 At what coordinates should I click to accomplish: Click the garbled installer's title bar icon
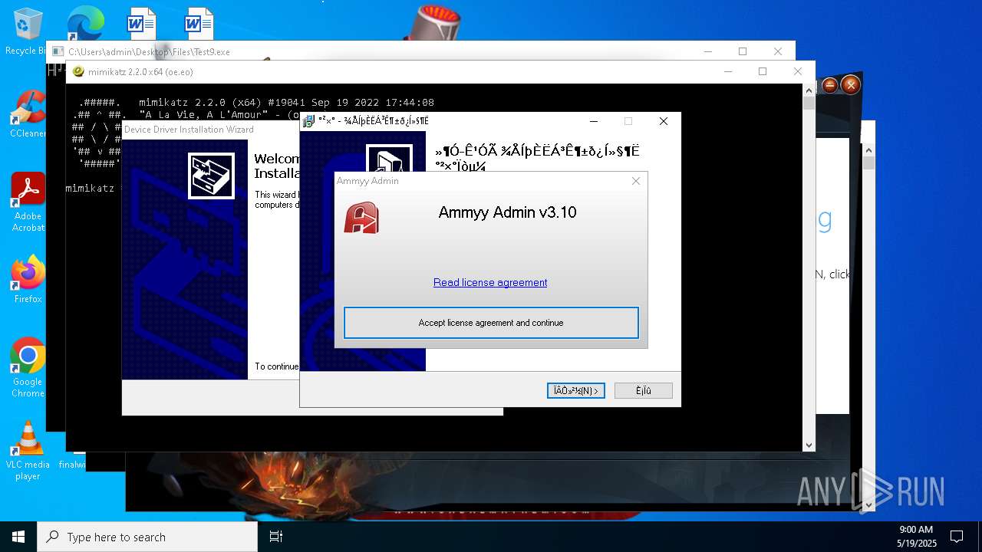(309, 121)
